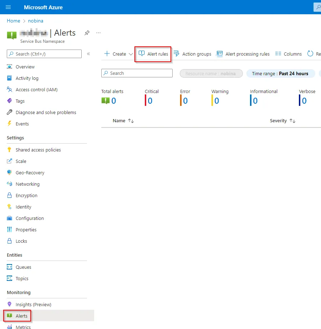
Task: Click the lightning Events icon
Action: 9,124
